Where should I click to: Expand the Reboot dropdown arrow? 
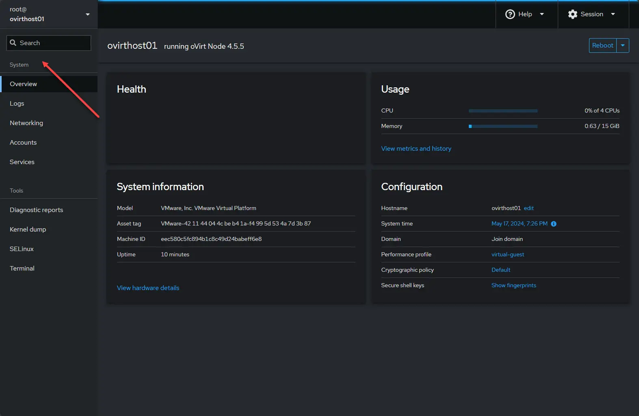pos(622,45)
